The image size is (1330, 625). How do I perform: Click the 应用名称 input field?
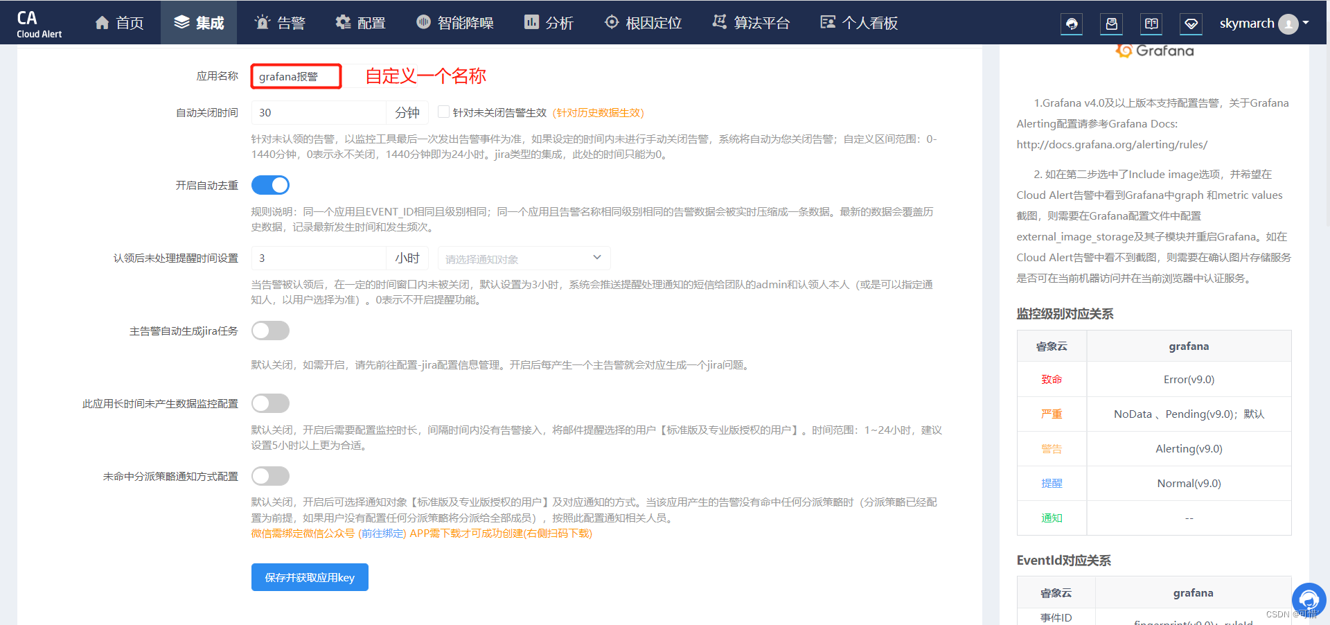click(x=296, y=76)
